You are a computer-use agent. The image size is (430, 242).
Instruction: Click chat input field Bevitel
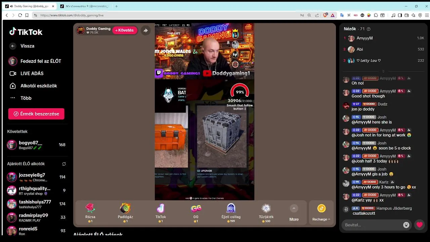pos(372,225)
